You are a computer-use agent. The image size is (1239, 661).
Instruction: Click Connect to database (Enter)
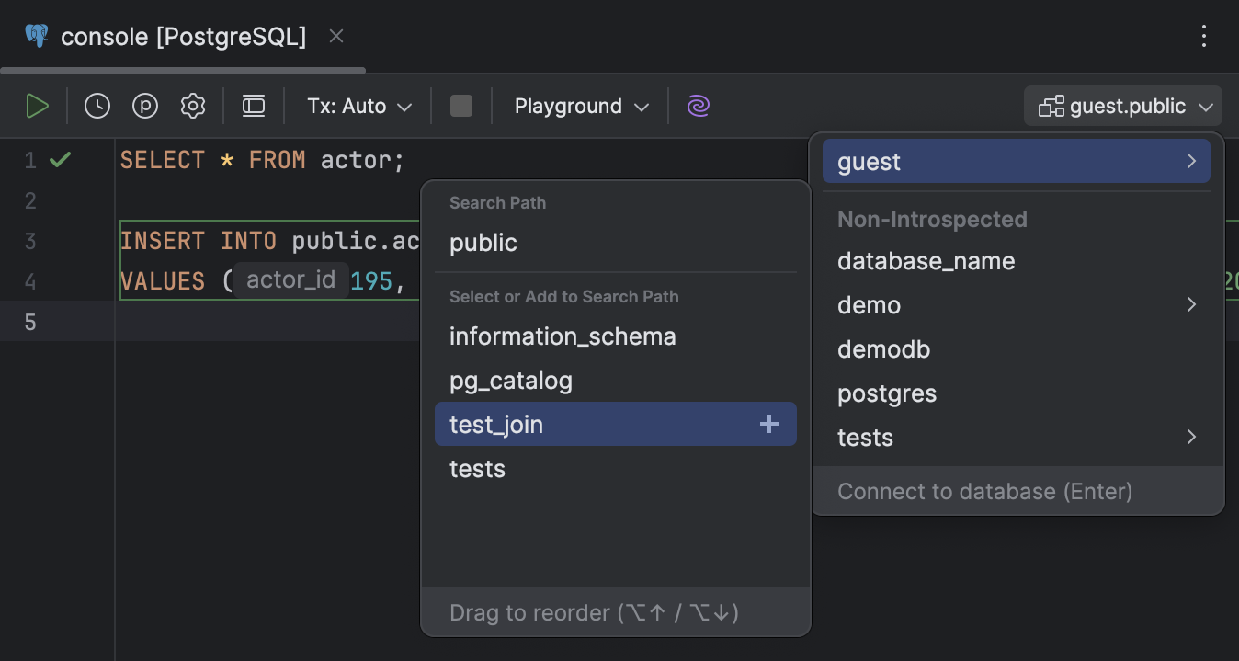pyautogui.click(x=984, y=491)
